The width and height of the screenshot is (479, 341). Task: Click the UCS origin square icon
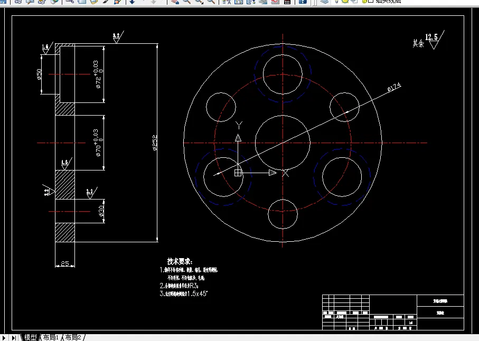tap(238, 173)
